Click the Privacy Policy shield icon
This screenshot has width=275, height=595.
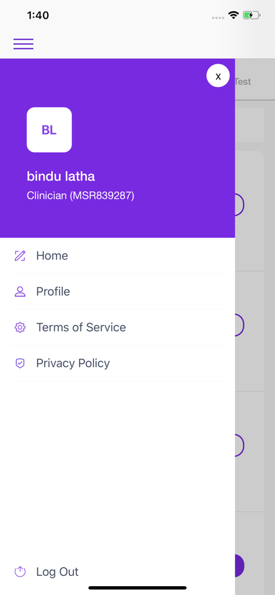click(20, 363)
